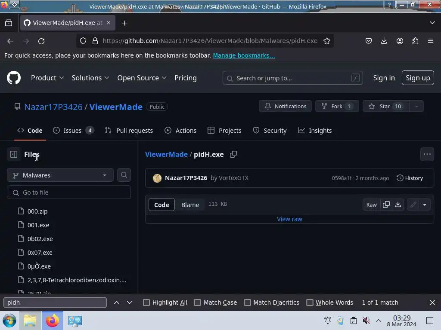Viewport: 441px width, 330px height.
Task: Download the raw pidH.exe file
Action: point(398,205)
